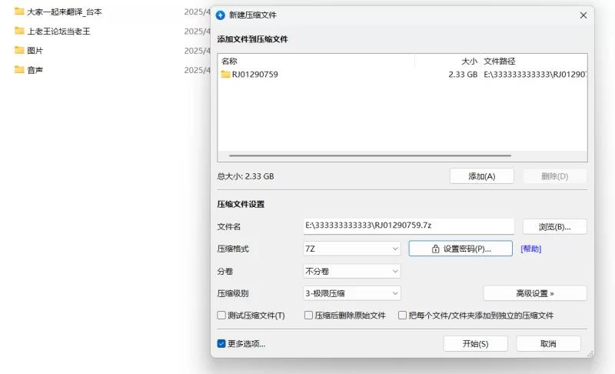Toggle 把每个文件/文件夹添加到独立的压缩文件 checkbox
Image resolution: width=615 pixels, height=374 pixels.
[402, 316]
